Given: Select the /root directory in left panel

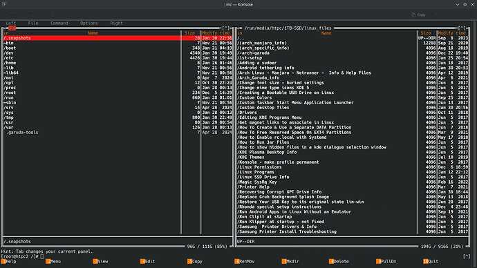Looking at the screenshot, I should pyautogui.click(x=118, y=93).
